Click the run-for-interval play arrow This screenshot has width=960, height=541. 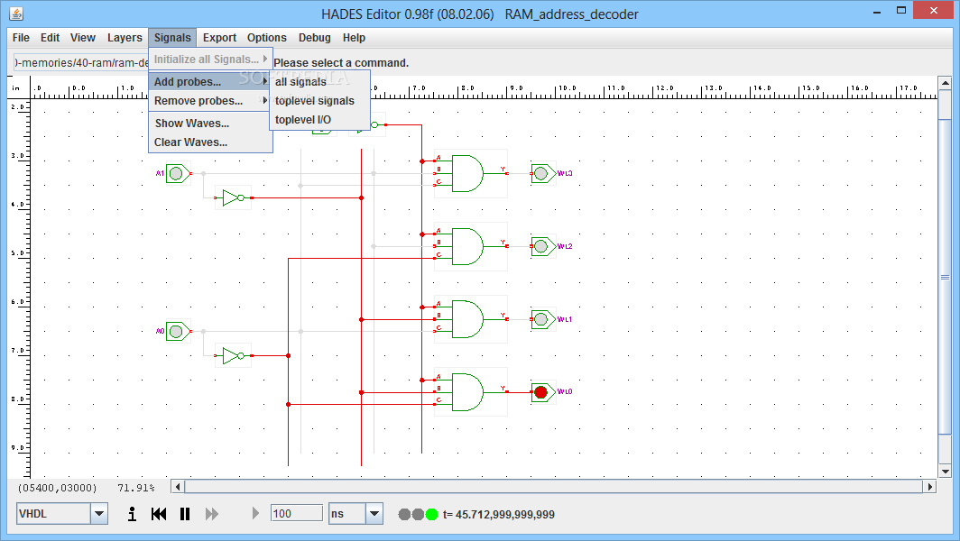(255, 513)
